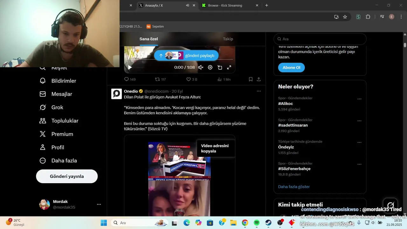Open the Onedio account name link
Image resolution: width=407 pixels, height=229 pixels.
[x=131, y=91]
